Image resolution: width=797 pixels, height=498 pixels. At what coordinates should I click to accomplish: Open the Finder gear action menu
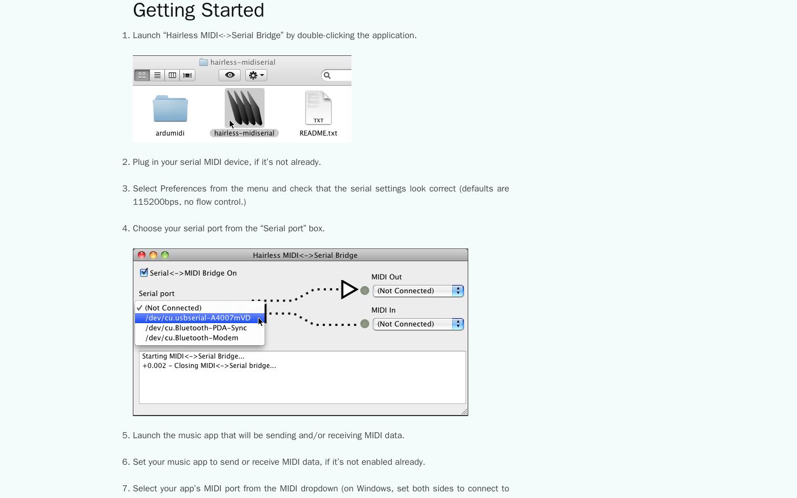(256, 75)
